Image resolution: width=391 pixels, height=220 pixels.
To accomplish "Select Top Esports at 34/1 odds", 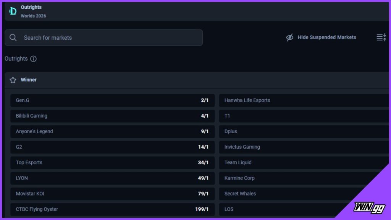I will pos(113,163).
